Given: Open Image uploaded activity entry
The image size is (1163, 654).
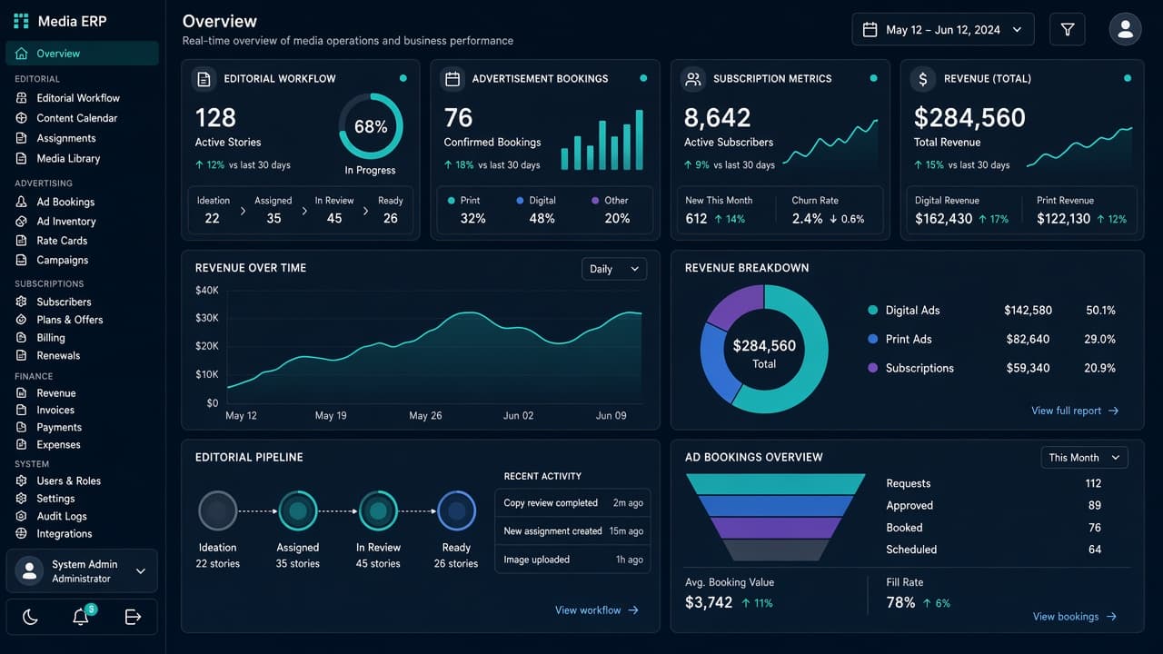Looking at the screenshot, I should tap(572, 560).
